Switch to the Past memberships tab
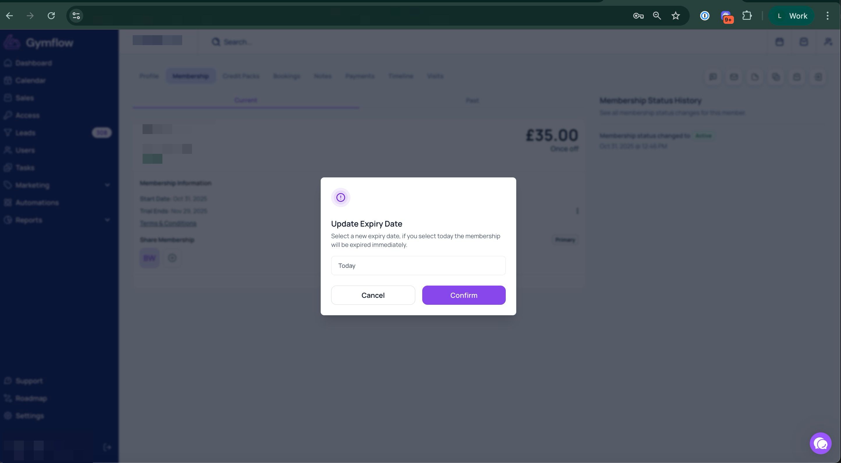The image size is (841, 463). 472,100
